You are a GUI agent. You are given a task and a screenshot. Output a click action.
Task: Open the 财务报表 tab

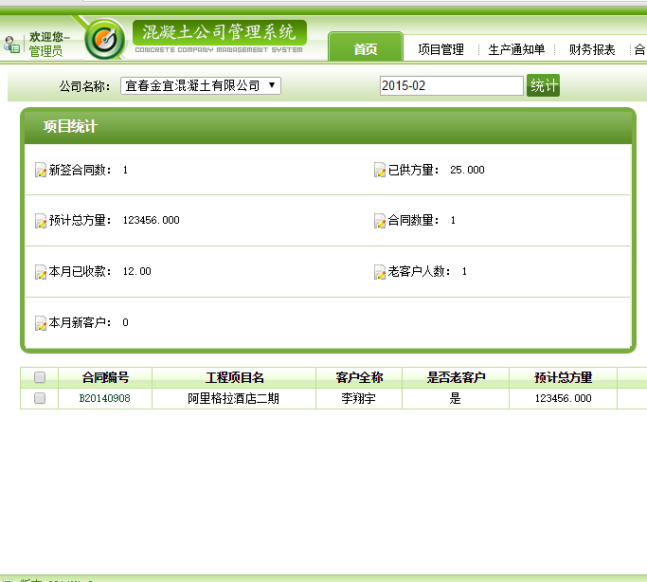pyautogui.click(x=592, y=49)
